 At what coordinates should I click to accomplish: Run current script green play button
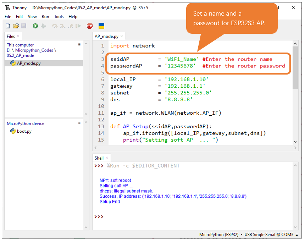pos(35,26)
